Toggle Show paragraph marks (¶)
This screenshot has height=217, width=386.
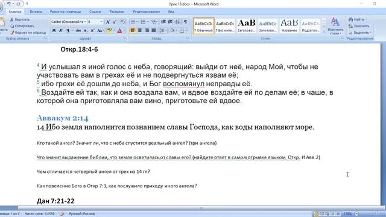coord(186,22)
